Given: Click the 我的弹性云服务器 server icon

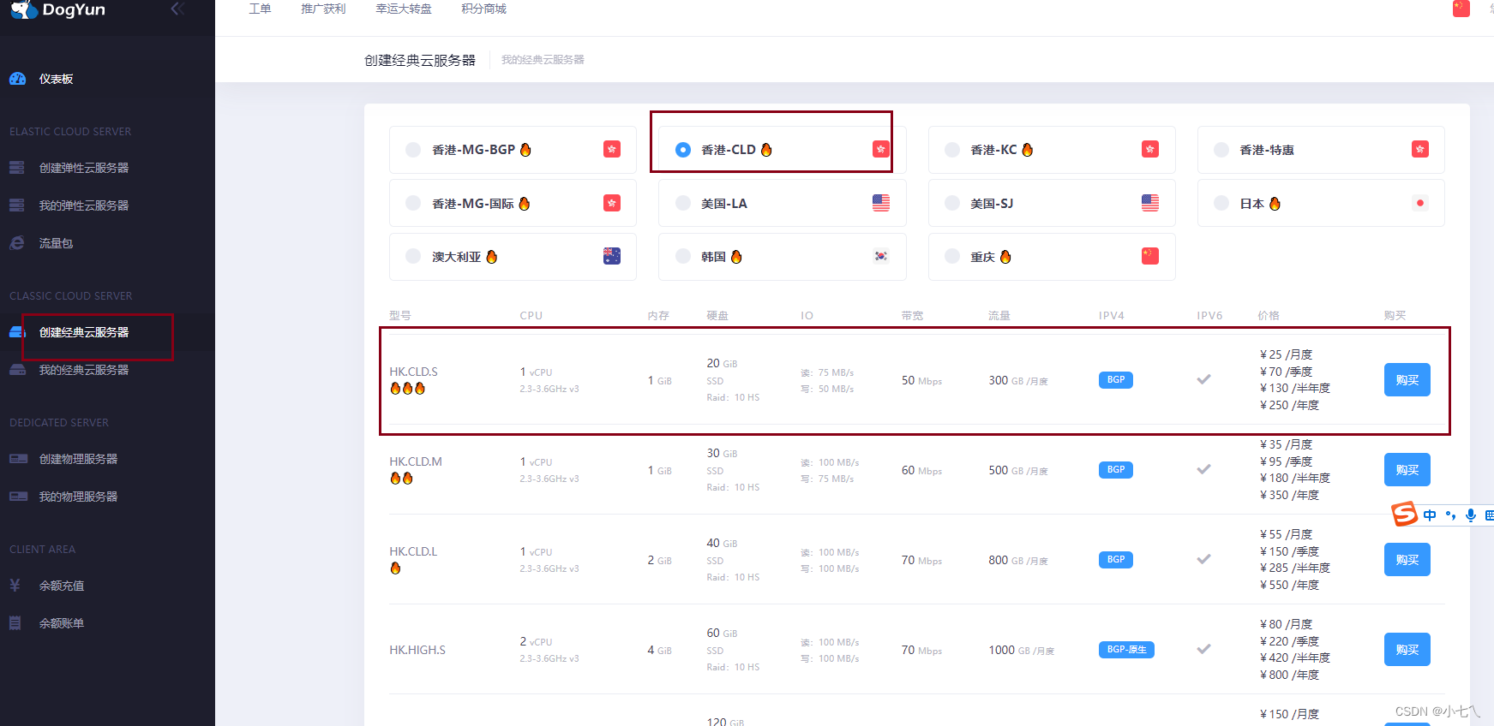Looking at the screenshot, I should [x=17, y=205].
